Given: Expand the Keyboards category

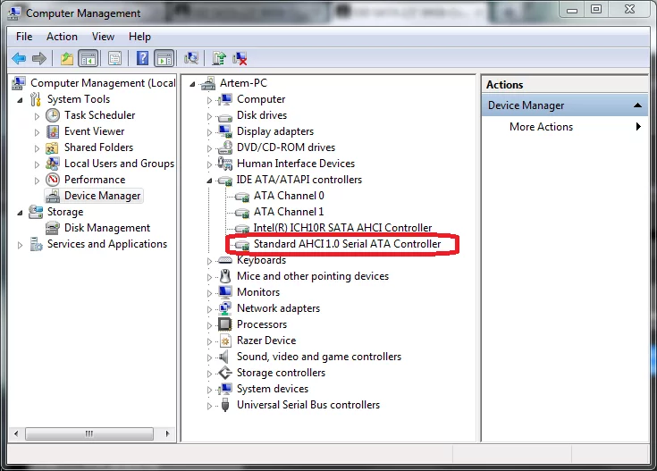Looking at the screenshot, I should pyautogui.click(x=209, y=262).
